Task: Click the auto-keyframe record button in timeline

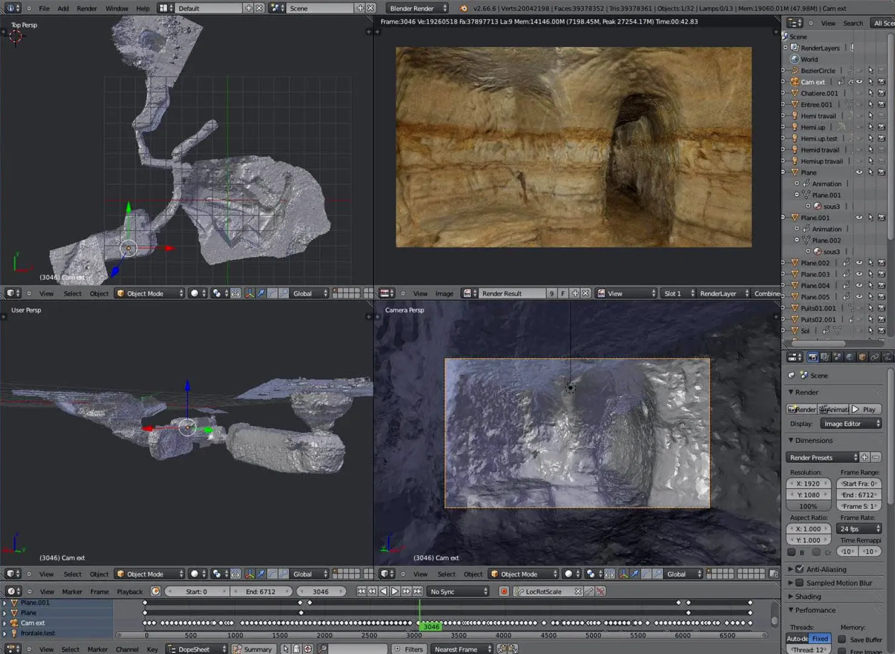Action: 504,592
